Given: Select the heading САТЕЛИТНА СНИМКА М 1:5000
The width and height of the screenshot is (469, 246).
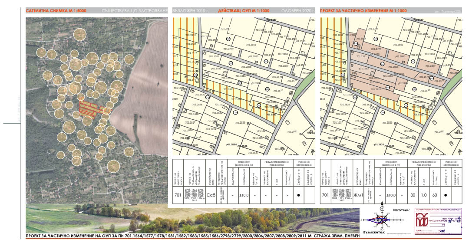Looking at the screenshot, I should point(56,11).
